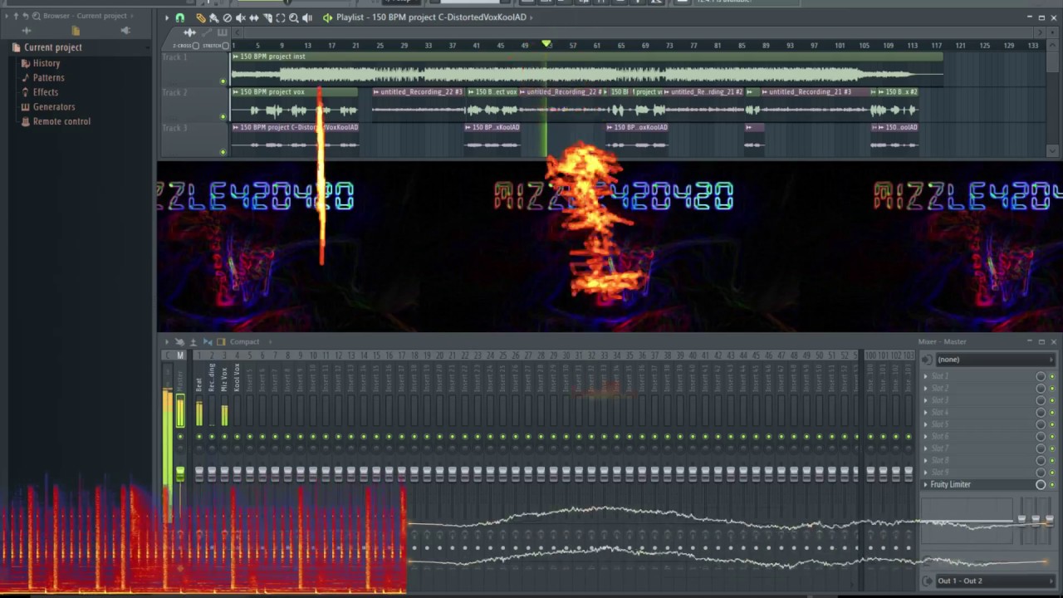Open Remote control in the Browser tree

pyautogui.click(x=61, y=121)
